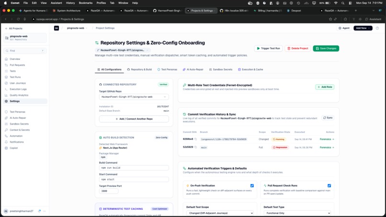The width and height of the screenshot is (386, 217).
Task: Switch to Test Personas tab
Action: (x=168, y=69)
